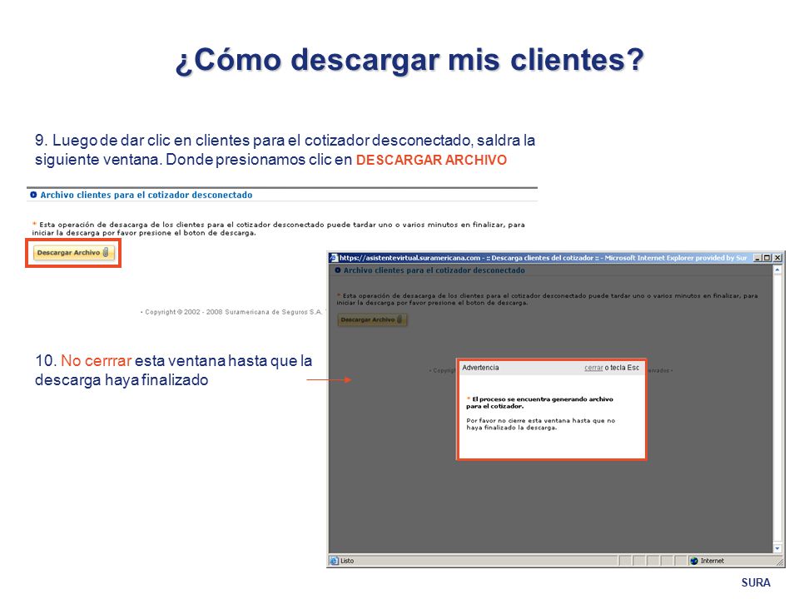
Task: Click the blue bullet icon beside Archivo clientes heading
Action: [x=33, y=195]
